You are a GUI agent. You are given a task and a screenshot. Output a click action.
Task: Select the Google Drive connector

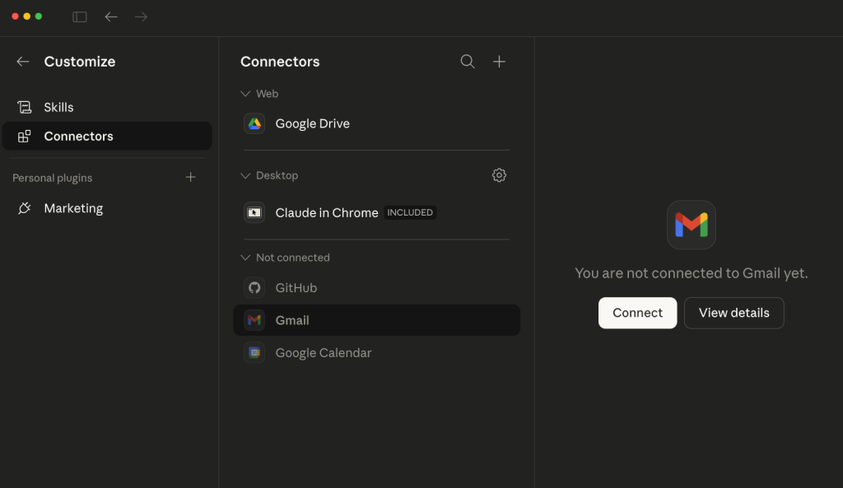tap(312, 123)
